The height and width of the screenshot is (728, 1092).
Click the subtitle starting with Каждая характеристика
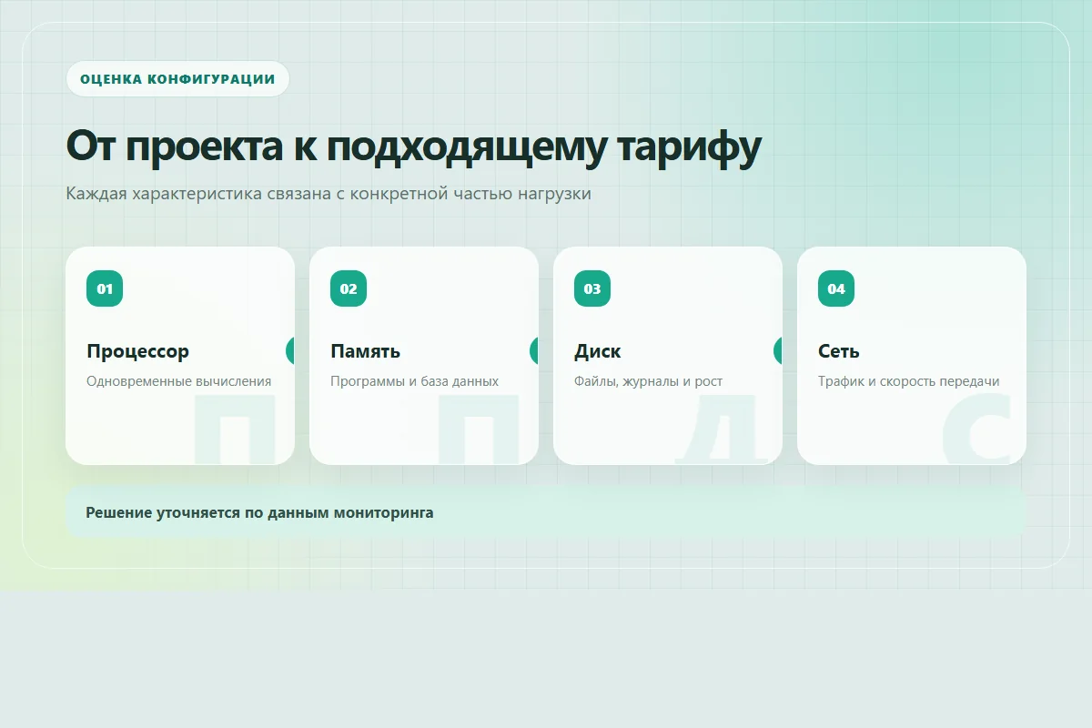click(x=329, y=194)
